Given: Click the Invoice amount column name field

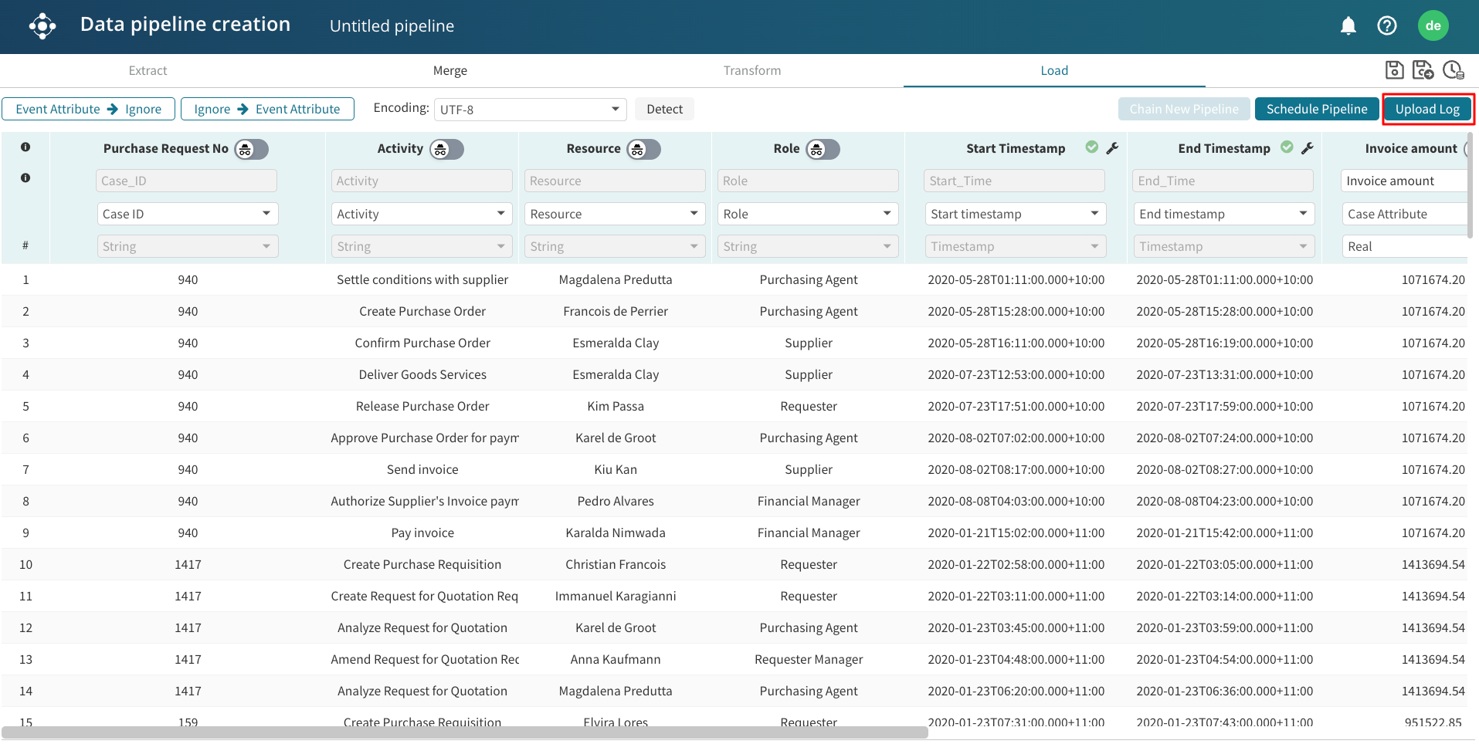Looking at the screenshot, I should (x=1403, y=181).
